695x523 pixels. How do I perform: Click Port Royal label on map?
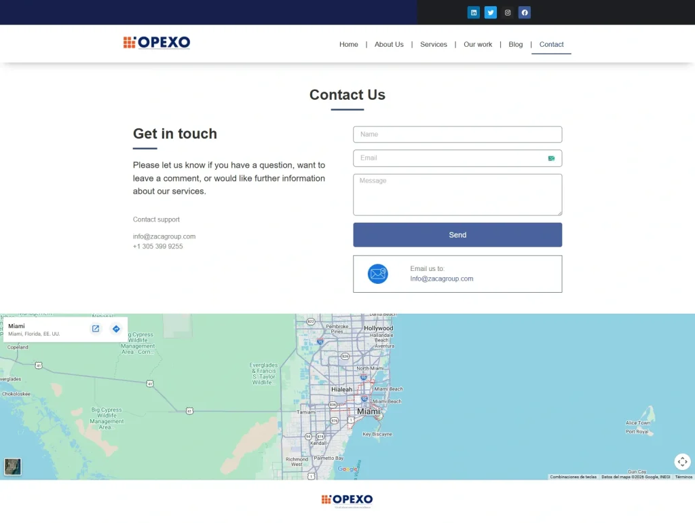click(x=637, y=431)
